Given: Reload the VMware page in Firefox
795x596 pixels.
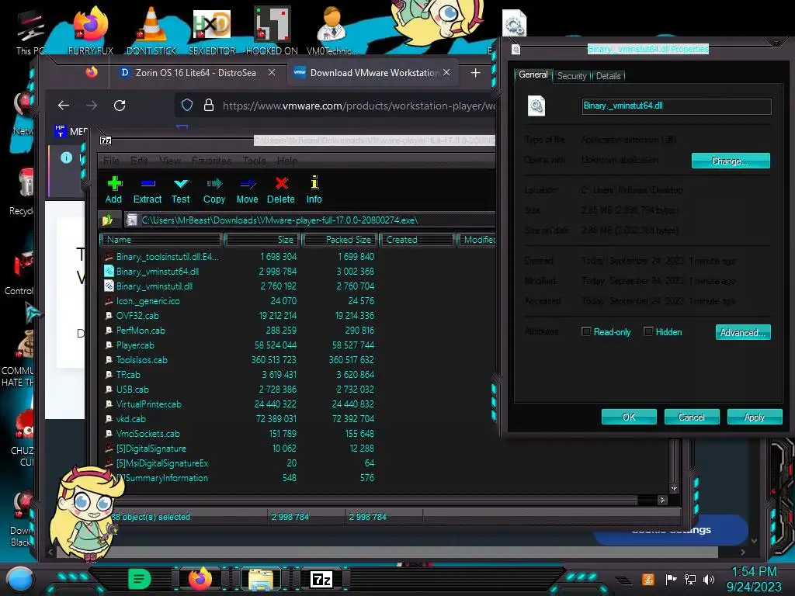Looking at the screenshot, I should 120,106.
